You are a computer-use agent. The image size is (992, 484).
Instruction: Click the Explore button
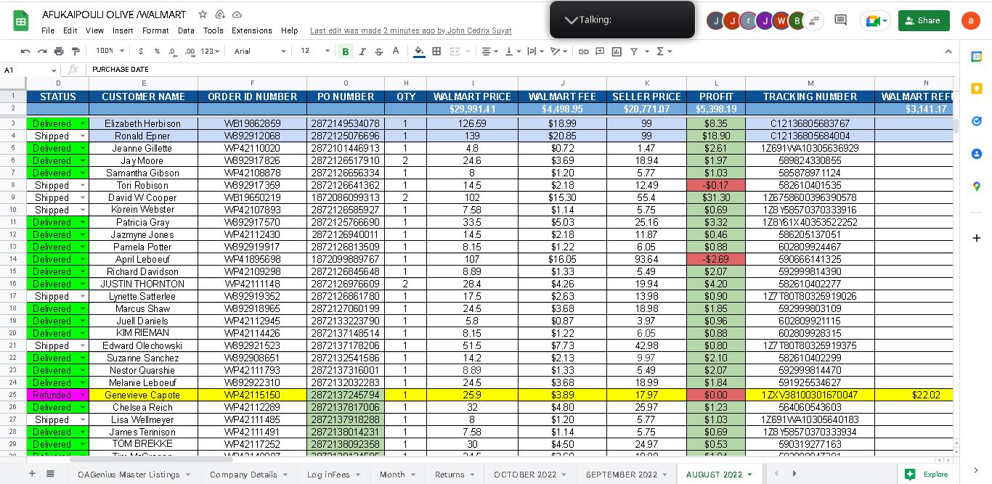[928, 475]
